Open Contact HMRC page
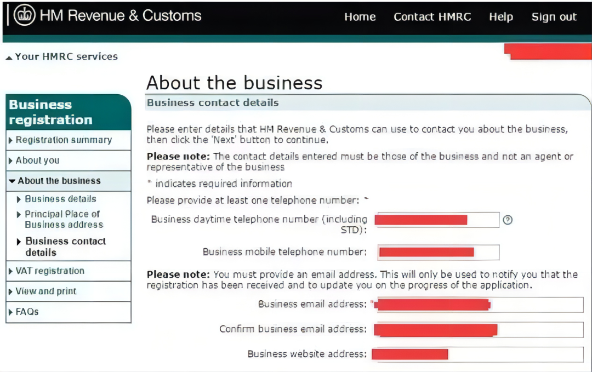The height and width of the screenshot is (372, 592). pos(432,16)
